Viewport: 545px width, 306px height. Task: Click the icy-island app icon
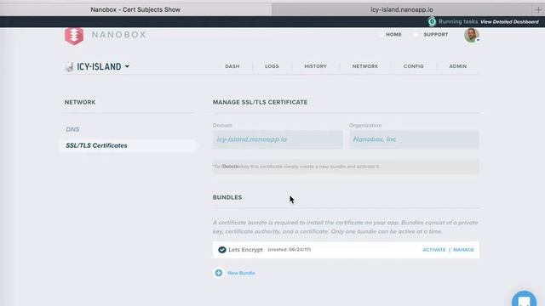pyautogui.click(x=69, y=66)
